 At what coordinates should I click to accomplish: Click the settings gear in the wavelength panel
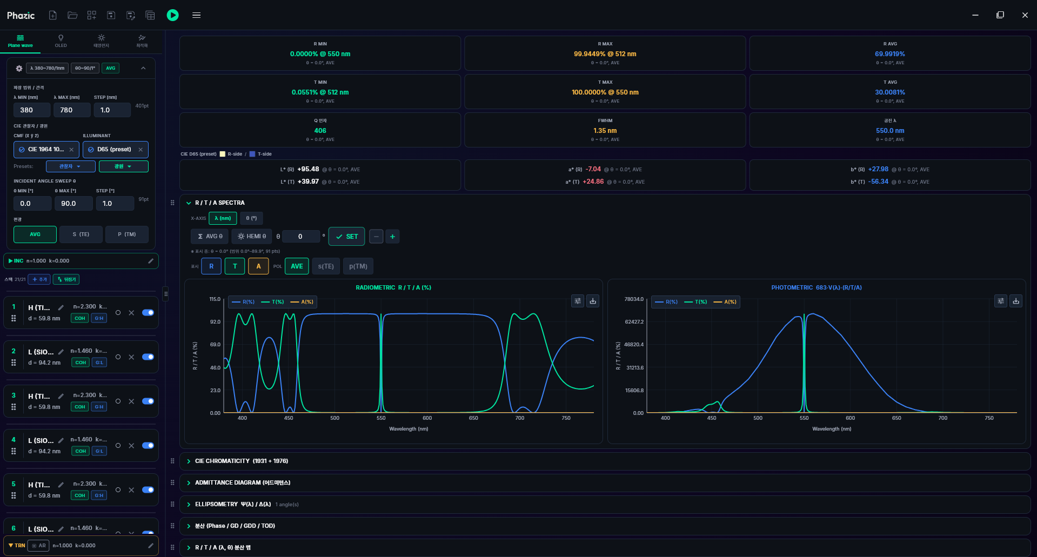(19, 69)
